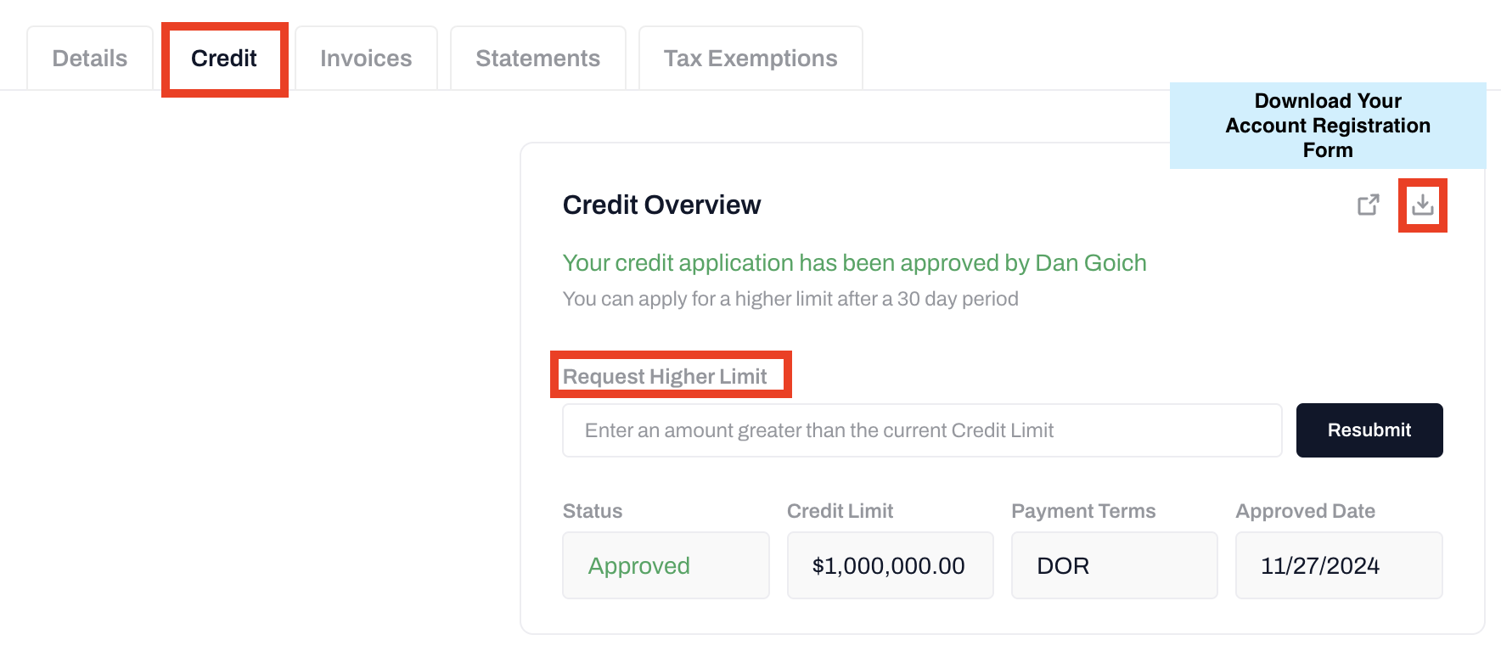Focus the higher credit limit amount field
Image resolution: width=1501 pixels, height=657 pixels.
point(921,430)
